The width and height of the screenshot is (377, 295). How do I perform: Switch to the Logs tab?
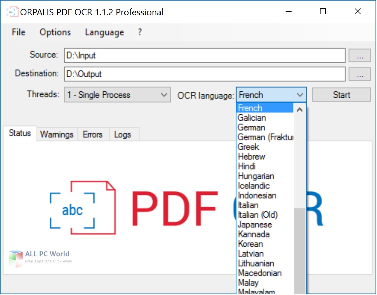coord(122,134)
